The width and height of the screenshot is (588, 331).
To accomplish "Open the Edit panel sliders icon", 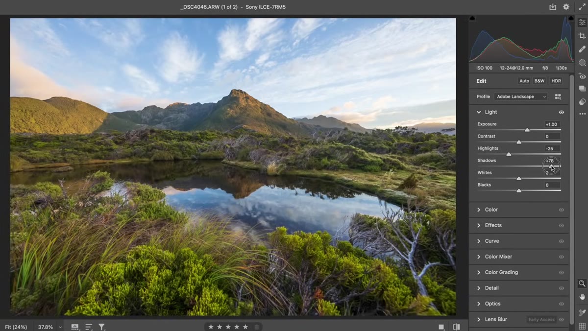I will click(582, 23).
